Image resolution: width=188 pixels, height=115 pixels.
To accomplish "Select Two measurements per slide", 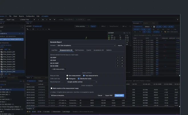I will pos(84,76).
